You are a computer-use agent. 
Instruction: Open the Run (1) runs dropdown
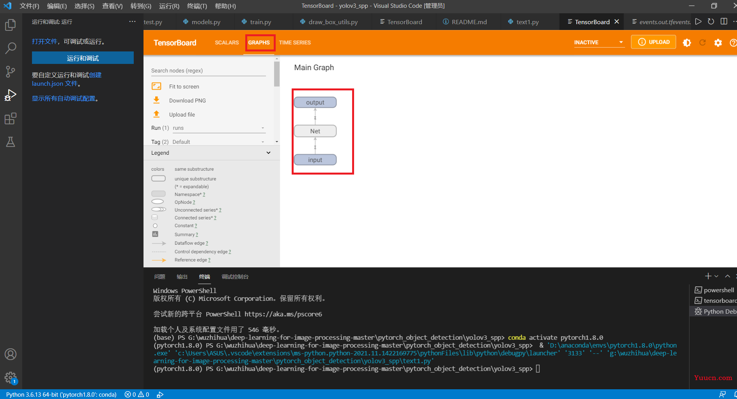click(x=219, y=128)
